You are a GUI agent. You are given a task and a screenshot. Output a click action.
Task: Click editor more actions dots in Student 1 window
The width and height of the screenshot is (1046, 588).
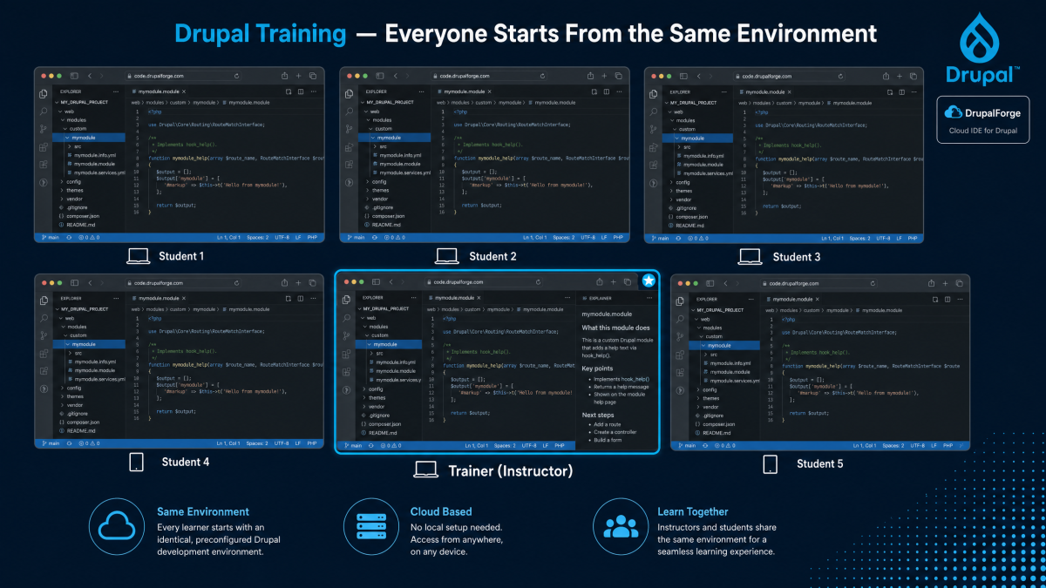pyautogui.click(x=313, y=91)
